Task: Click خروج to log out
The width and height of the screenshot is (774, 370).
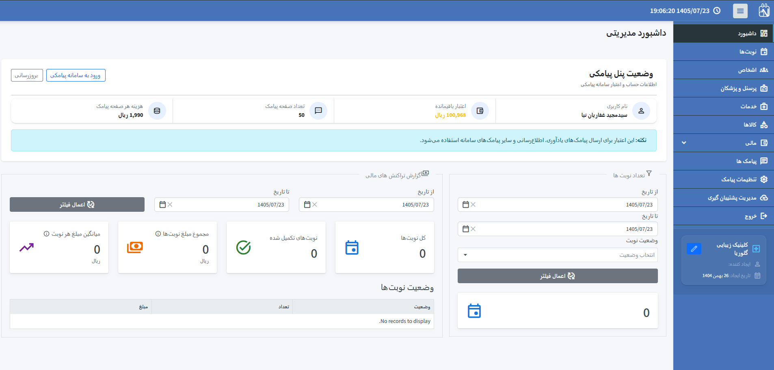Action: (724, 216)
